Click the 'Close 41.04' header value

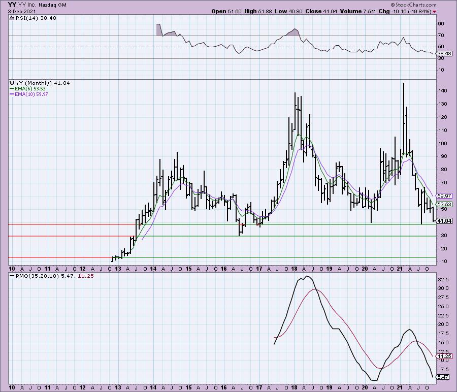click(x=321, y=11)
